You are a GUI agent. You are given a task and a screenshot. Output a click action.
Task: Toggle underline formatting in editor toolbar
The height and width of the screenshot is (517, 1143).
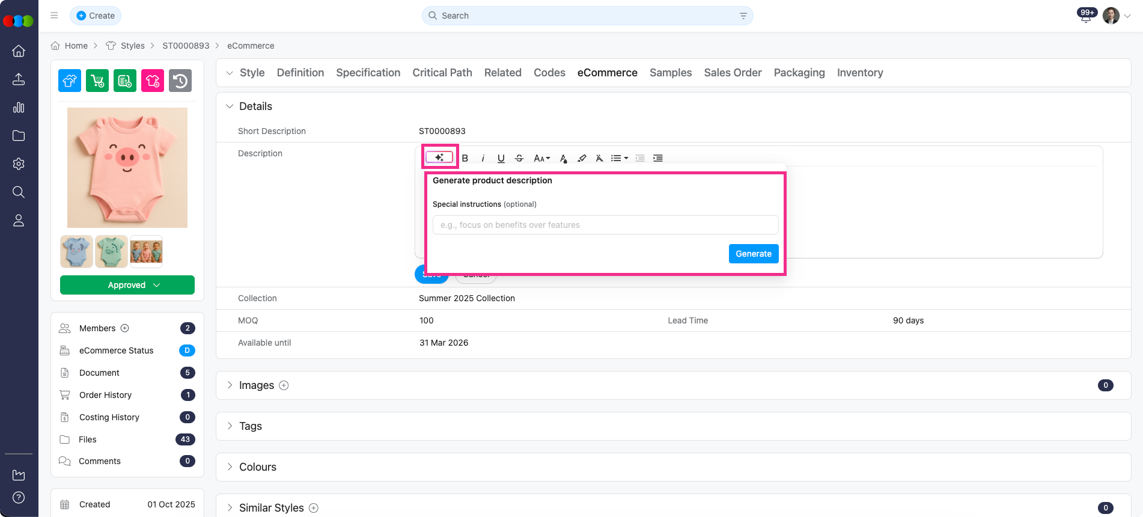coord(501,158)
